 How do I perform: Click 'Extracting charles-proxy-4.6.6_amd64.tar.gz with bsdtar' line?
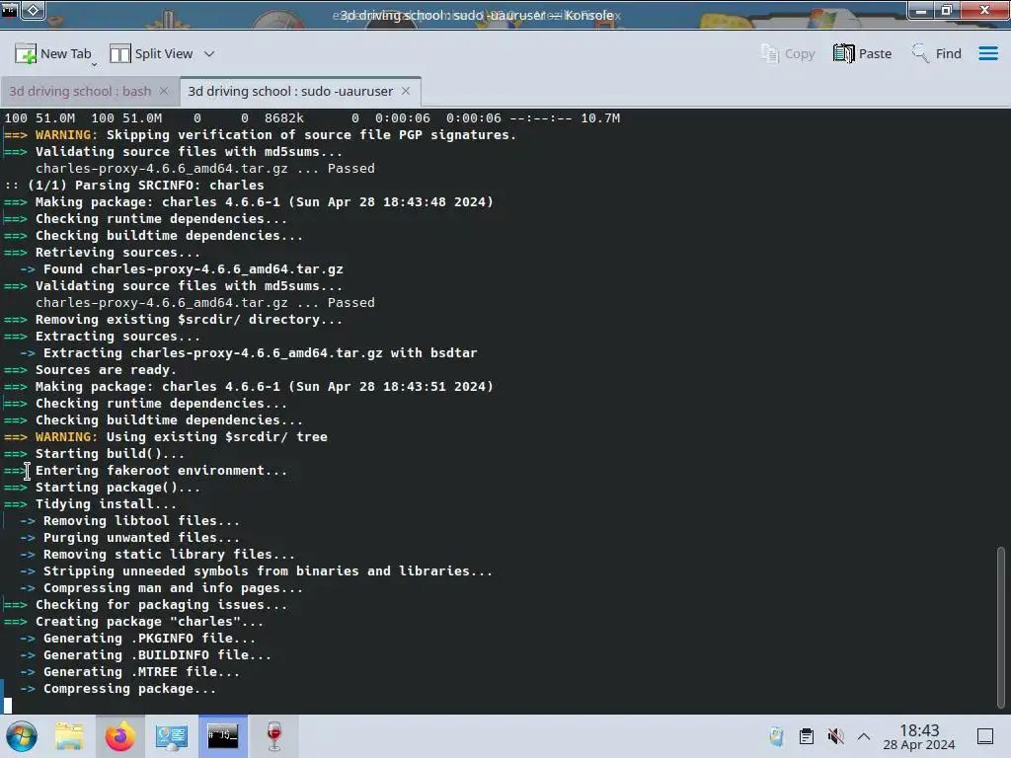[x=260, y=352]
